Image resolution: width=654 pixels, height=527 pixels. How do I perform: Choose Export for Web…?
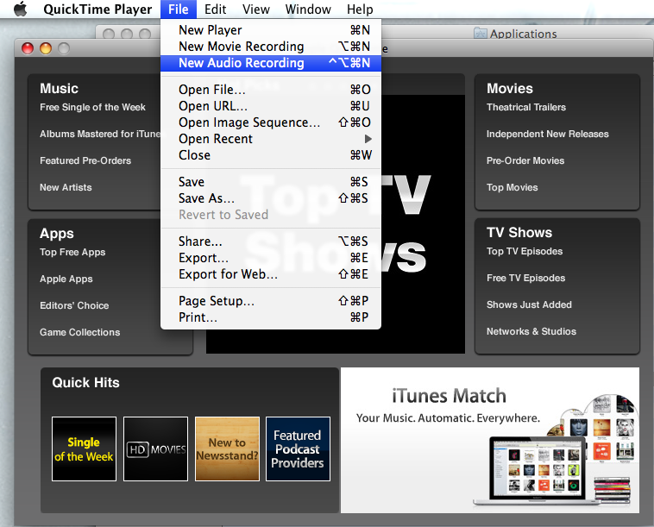pos(271,274)
